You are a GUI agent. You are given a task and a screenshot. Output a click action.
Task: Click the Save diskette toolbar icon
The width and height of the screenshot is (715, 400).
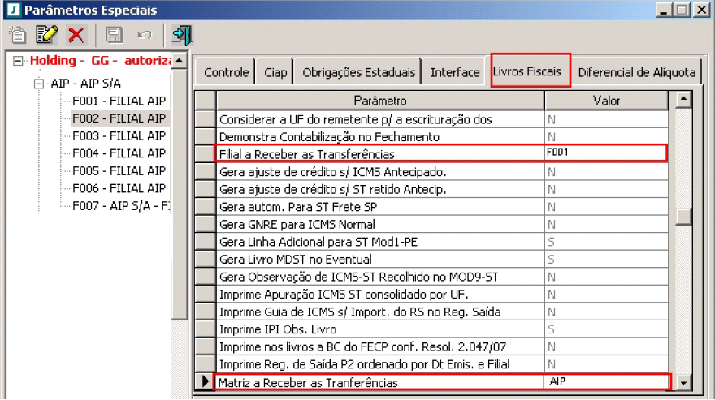pyautogui.click(x=114, y=35)
